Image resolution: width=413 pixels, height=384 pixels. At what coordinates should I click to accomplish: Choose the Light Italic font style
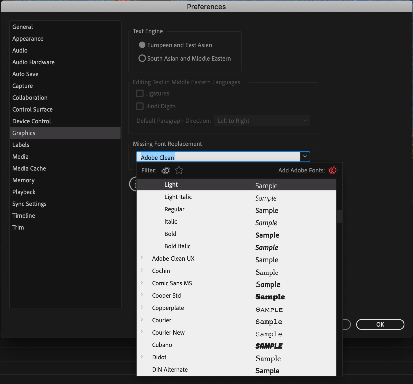pos(236,197)
